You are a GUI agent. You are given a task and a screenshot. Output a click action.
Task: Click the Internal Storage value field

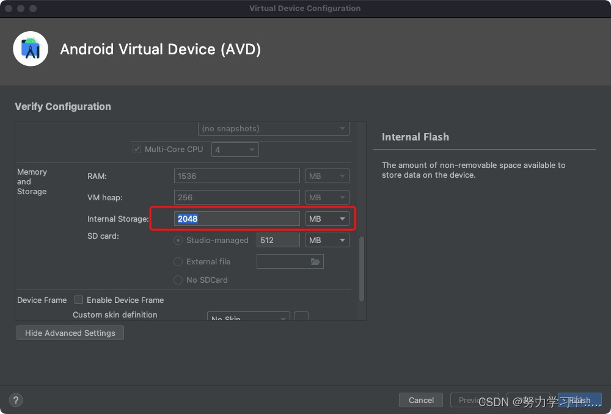pyautogui.click(x=237, y=219)
